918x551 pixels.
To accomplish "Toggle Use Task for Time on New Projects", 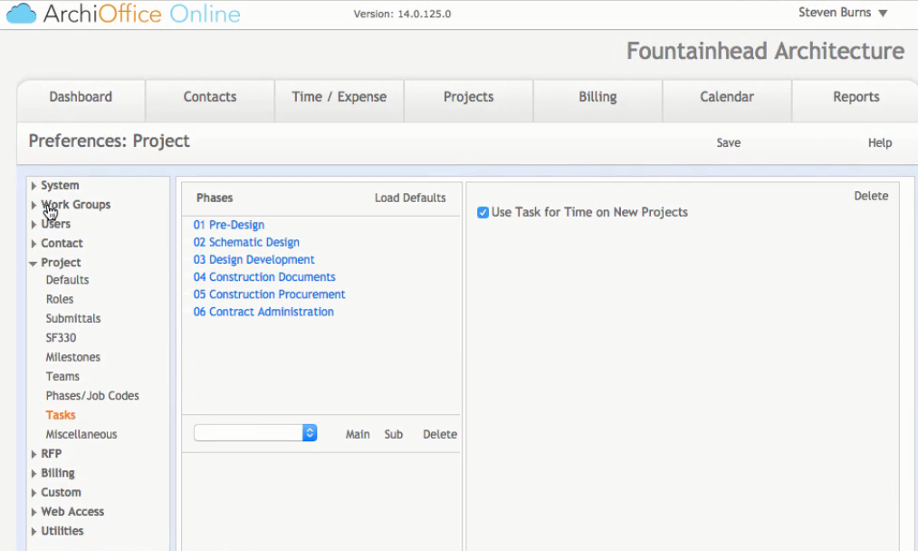I will pyautogui.click(x=483, y=213).
